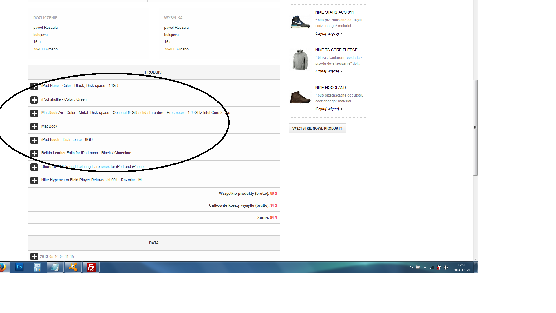The width and height of the screenshot is (556, 313).
Task: Click the Nike TS Core Fleece hoodie thumbnail
Action: coord(300,60)
